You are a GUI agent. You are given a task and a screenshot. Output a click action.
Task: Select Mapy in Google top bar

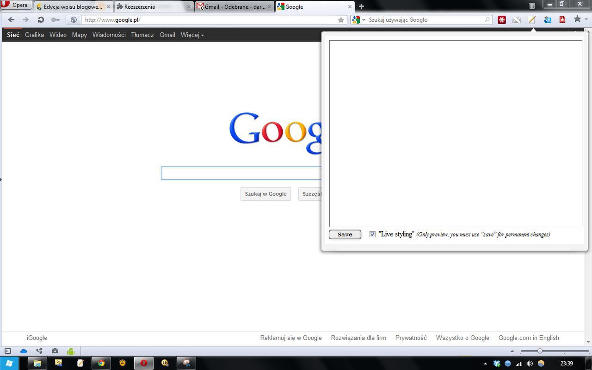(79, 35)
